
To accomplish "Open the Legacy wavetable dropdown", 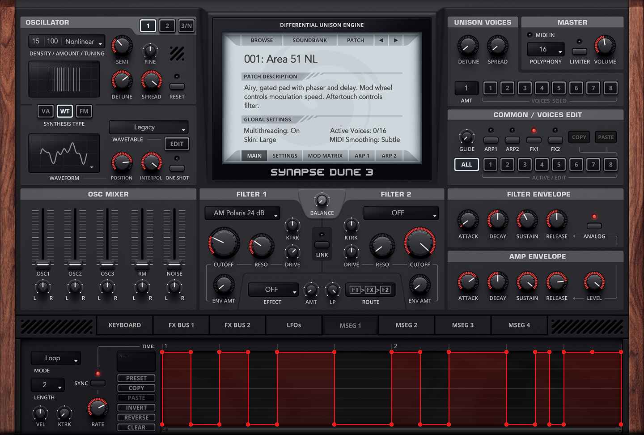I will (x=148, y=127).
